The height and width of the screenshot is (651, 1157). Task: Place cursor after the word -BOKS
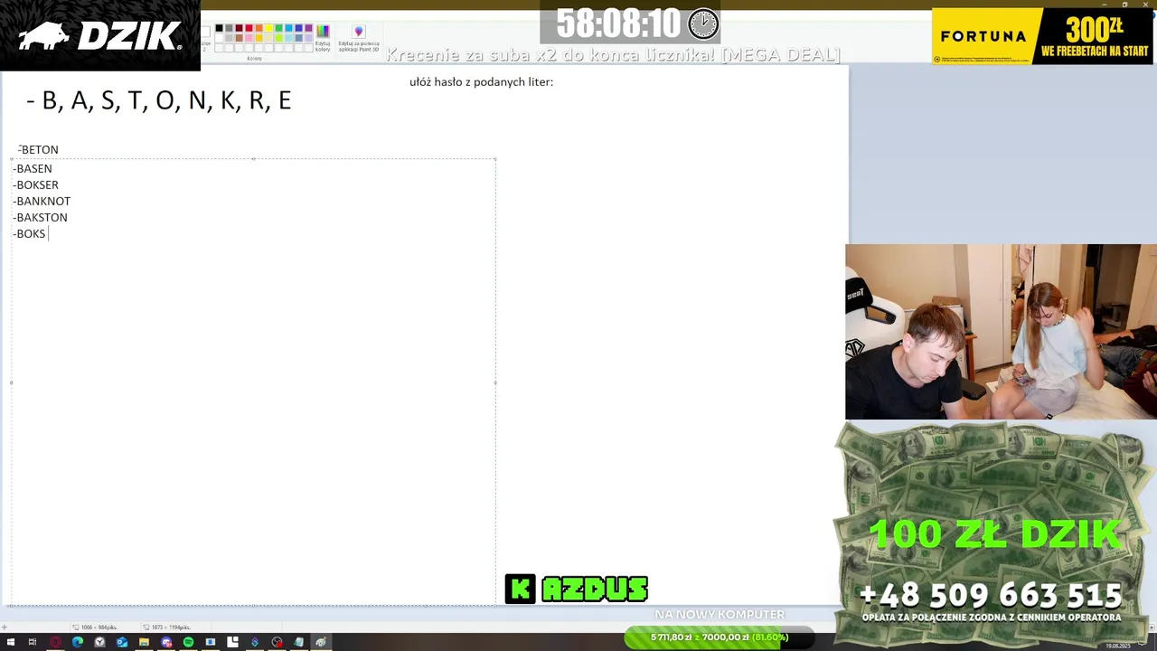47,234
